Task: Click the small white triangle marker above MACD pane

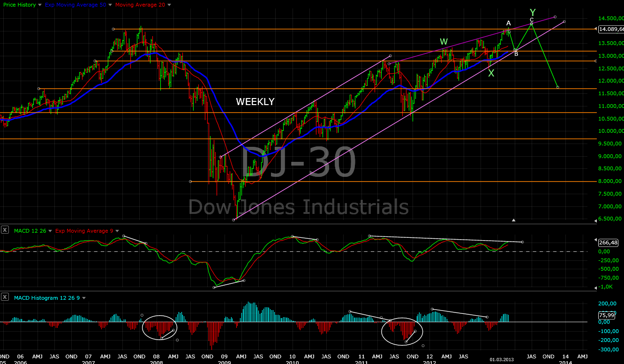Action: coord(514,220)
